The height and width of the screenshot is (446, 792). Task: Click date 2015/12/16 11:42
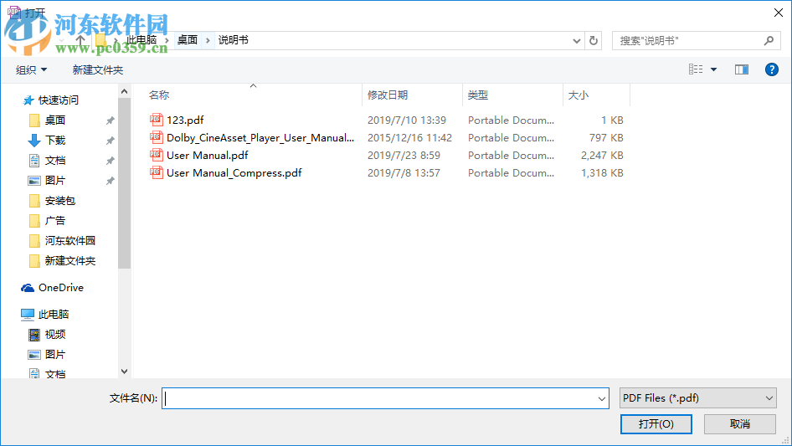(x=409, y=138)
